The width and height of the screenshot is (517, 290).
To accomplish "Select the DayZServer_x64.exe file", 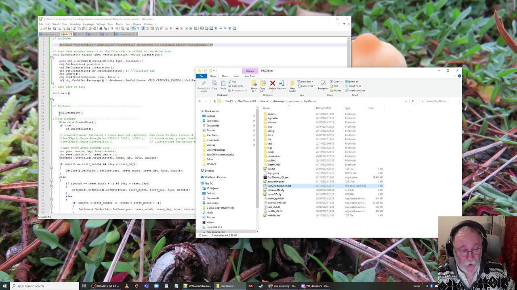I will tap(278, 177).
